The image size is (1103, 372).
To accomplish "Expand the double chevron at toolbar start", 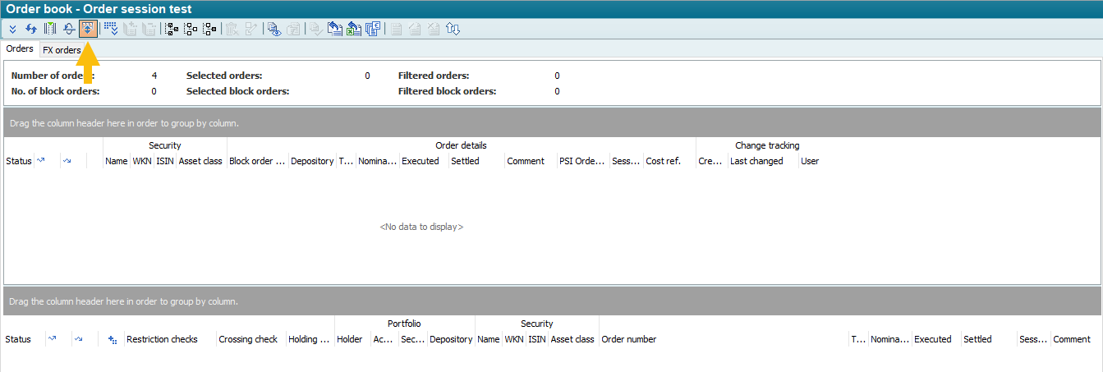I will [12, 29].
